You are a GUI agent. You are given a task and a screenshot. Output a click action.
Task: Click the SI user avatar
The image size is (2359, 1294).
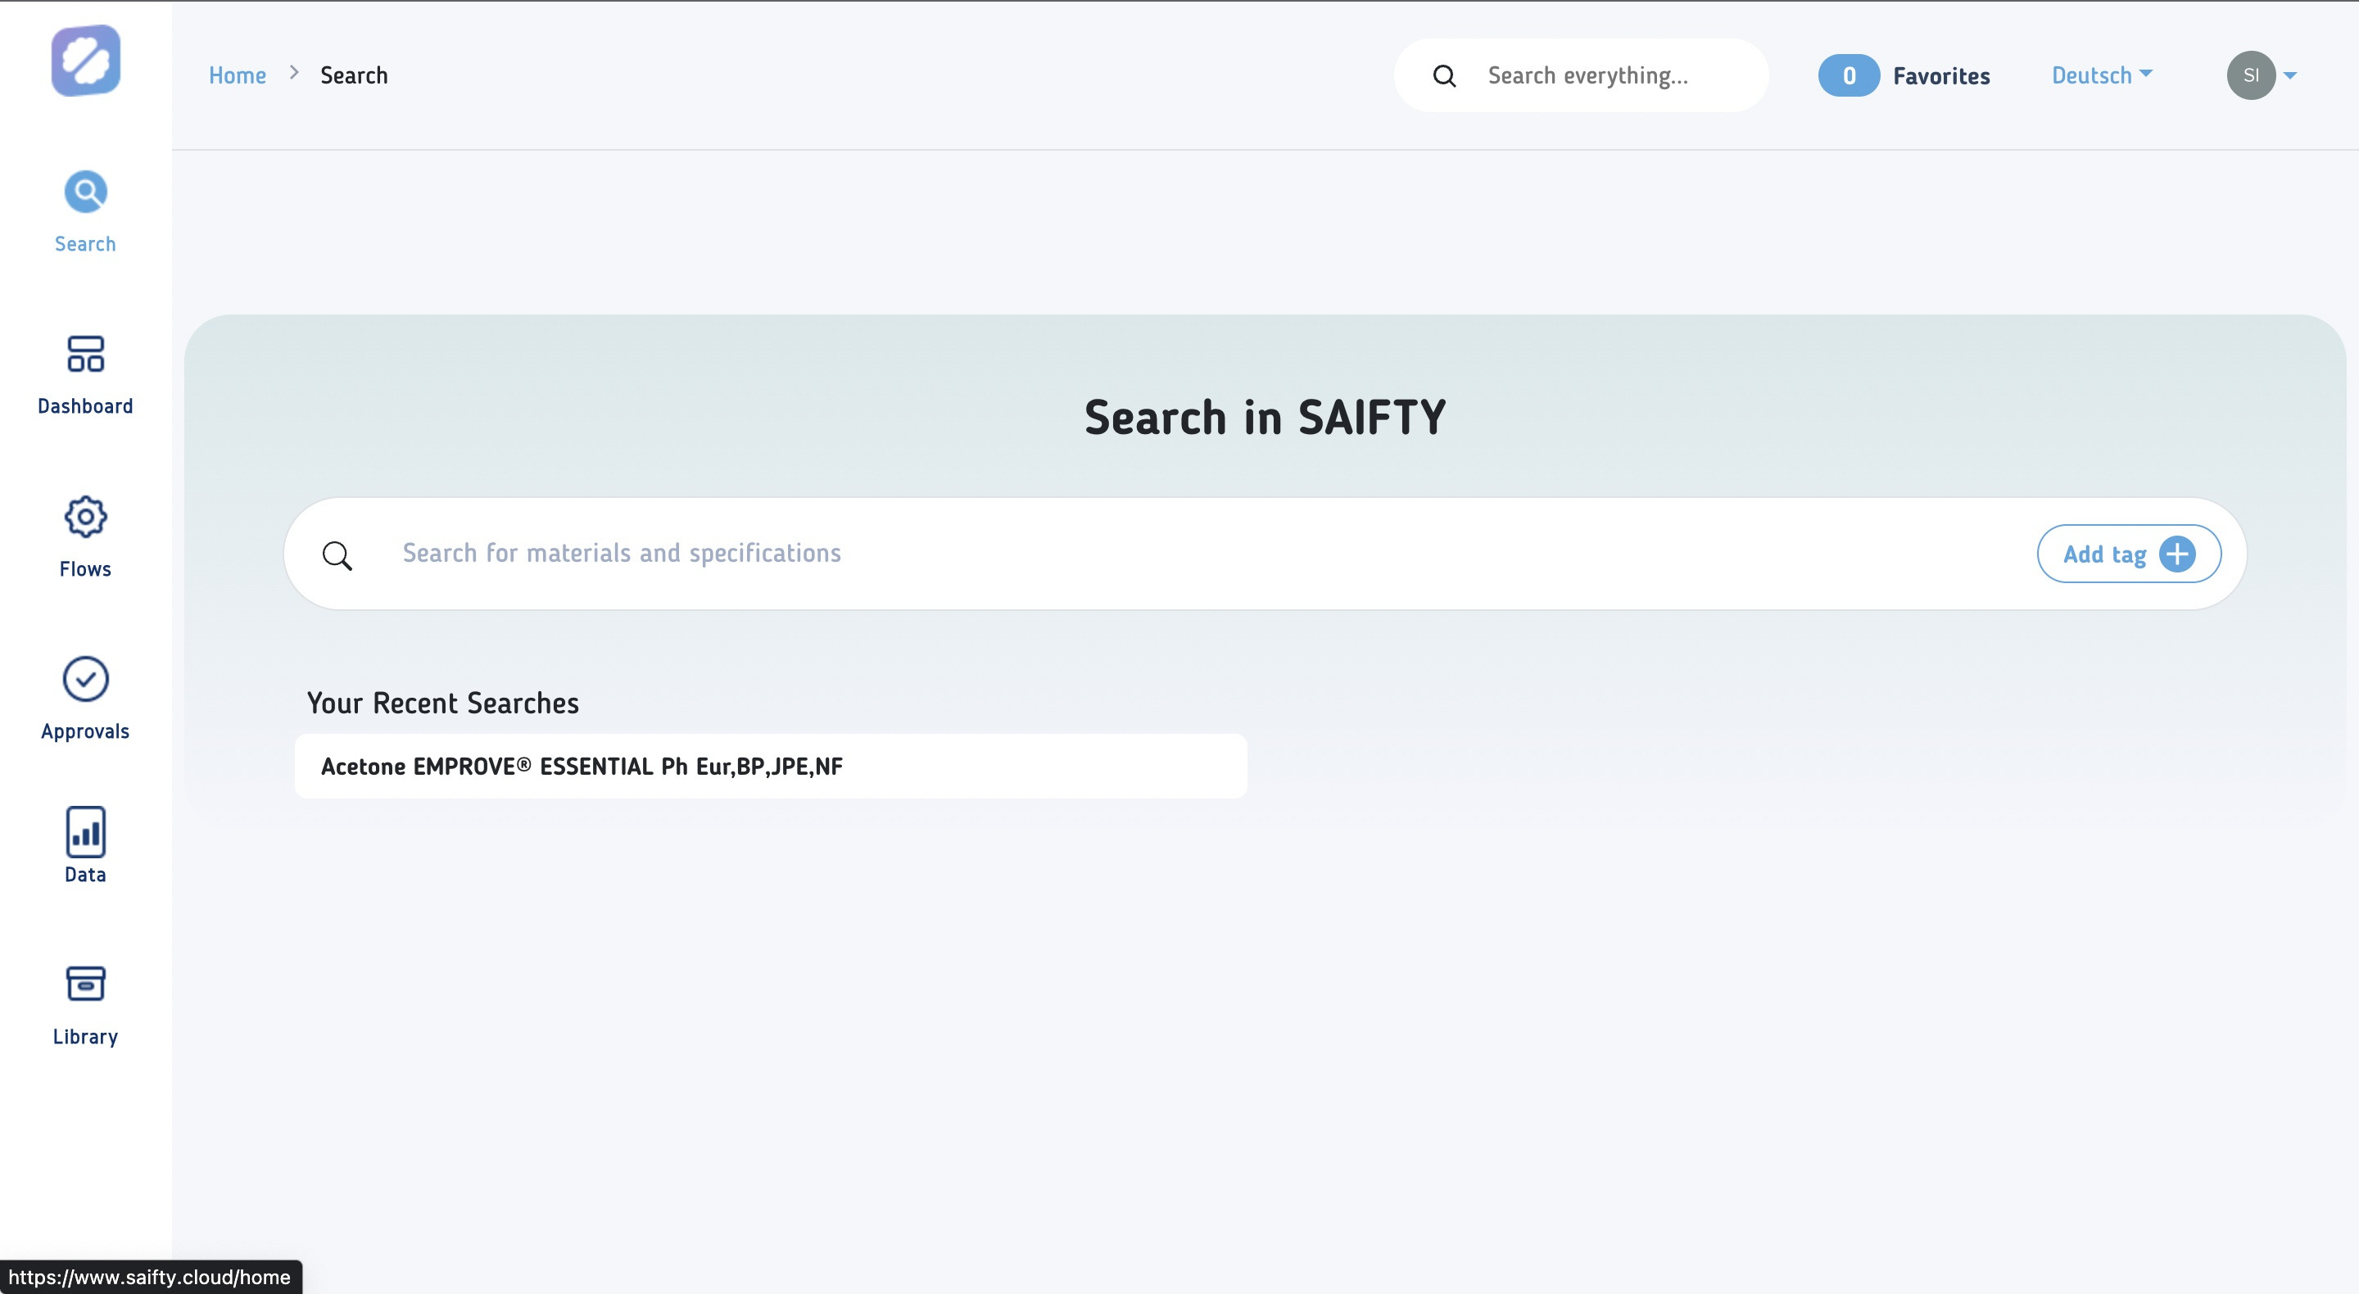click(2251, 75)
